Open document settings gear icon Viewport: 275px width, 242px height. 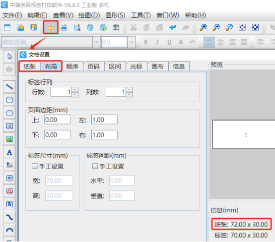click(x=51, y=27)
